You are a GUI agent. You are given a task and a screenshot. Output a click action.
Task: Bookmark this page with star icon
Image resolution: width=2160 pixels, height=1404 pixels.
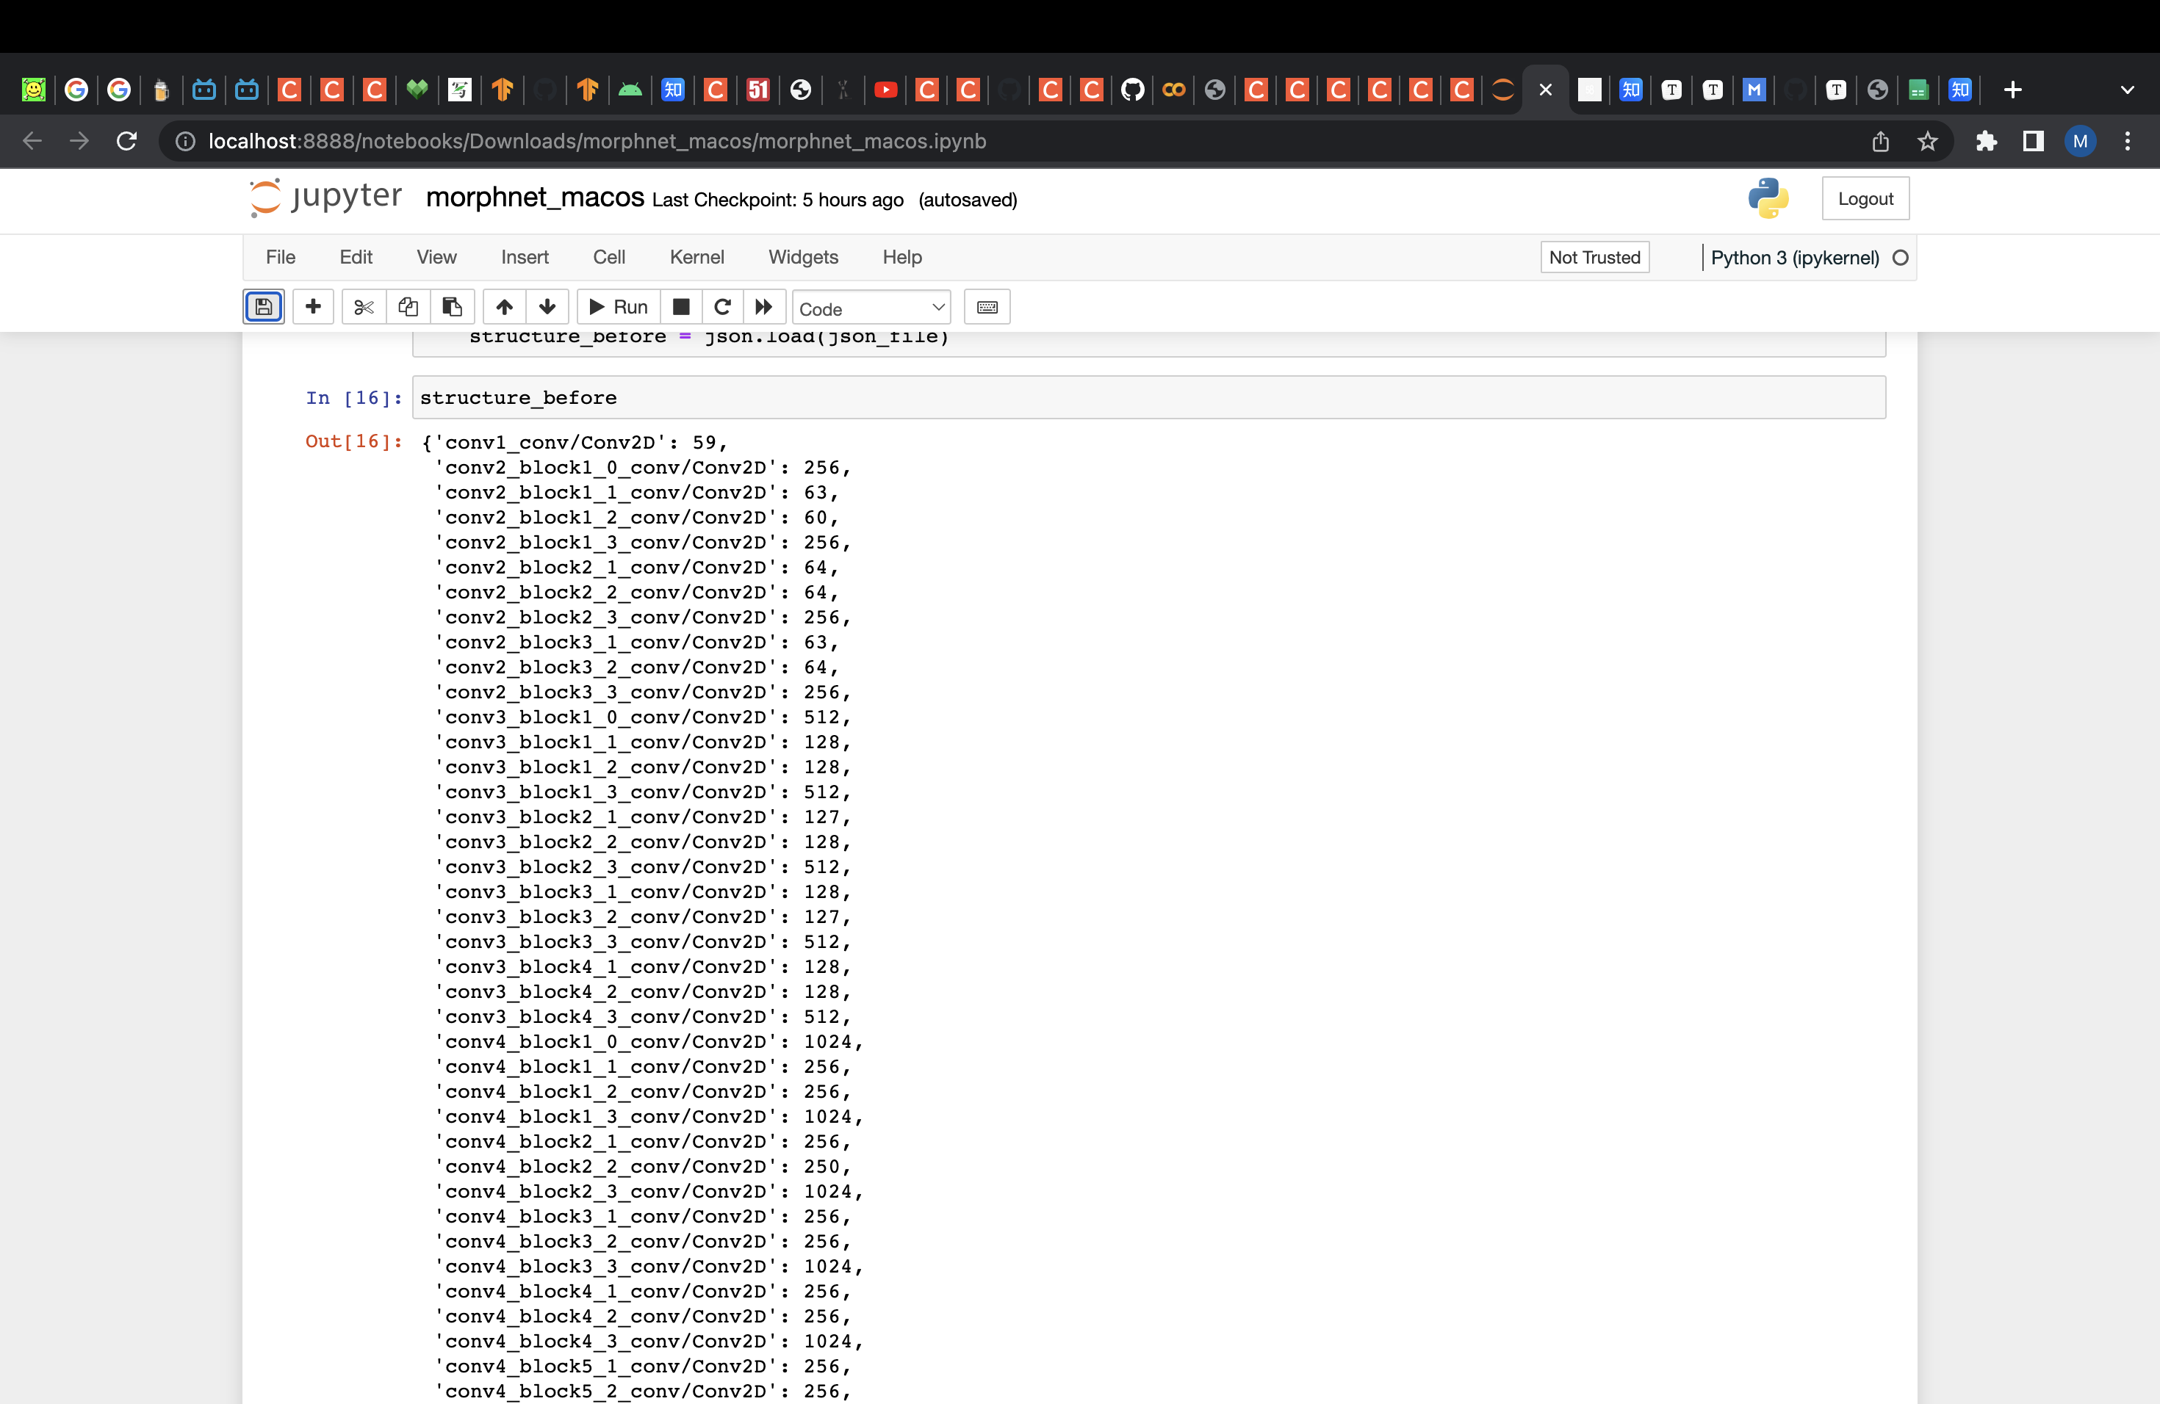1927,142
